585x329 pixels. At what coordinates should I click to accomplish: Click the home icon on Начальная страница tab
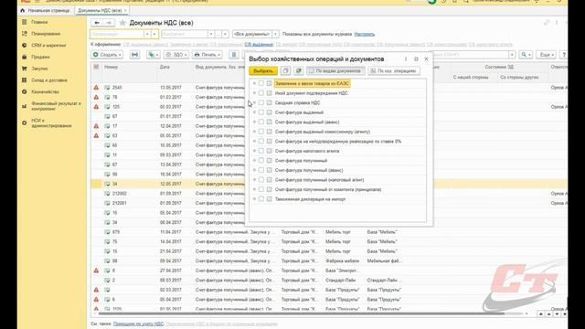[22, 10]
